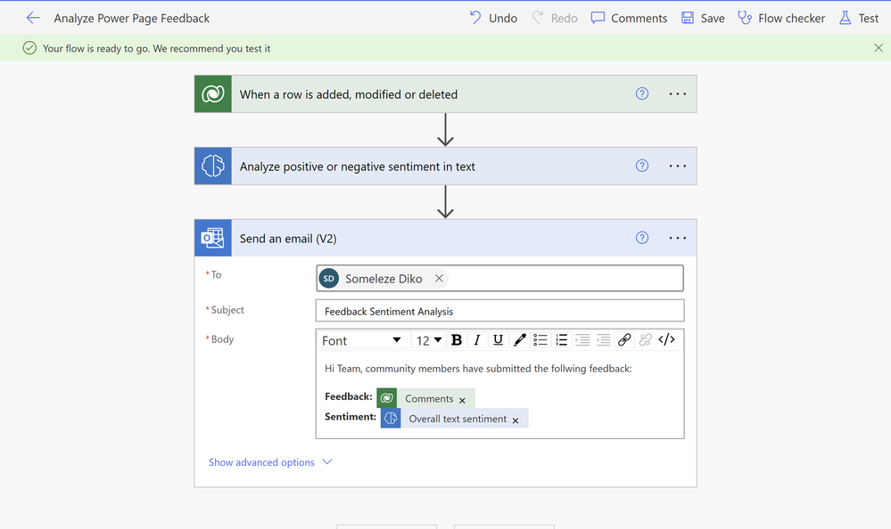Select the Comments dynamic content token
The width and height of the screenshot is (891, 529).
tap(425, 398)
